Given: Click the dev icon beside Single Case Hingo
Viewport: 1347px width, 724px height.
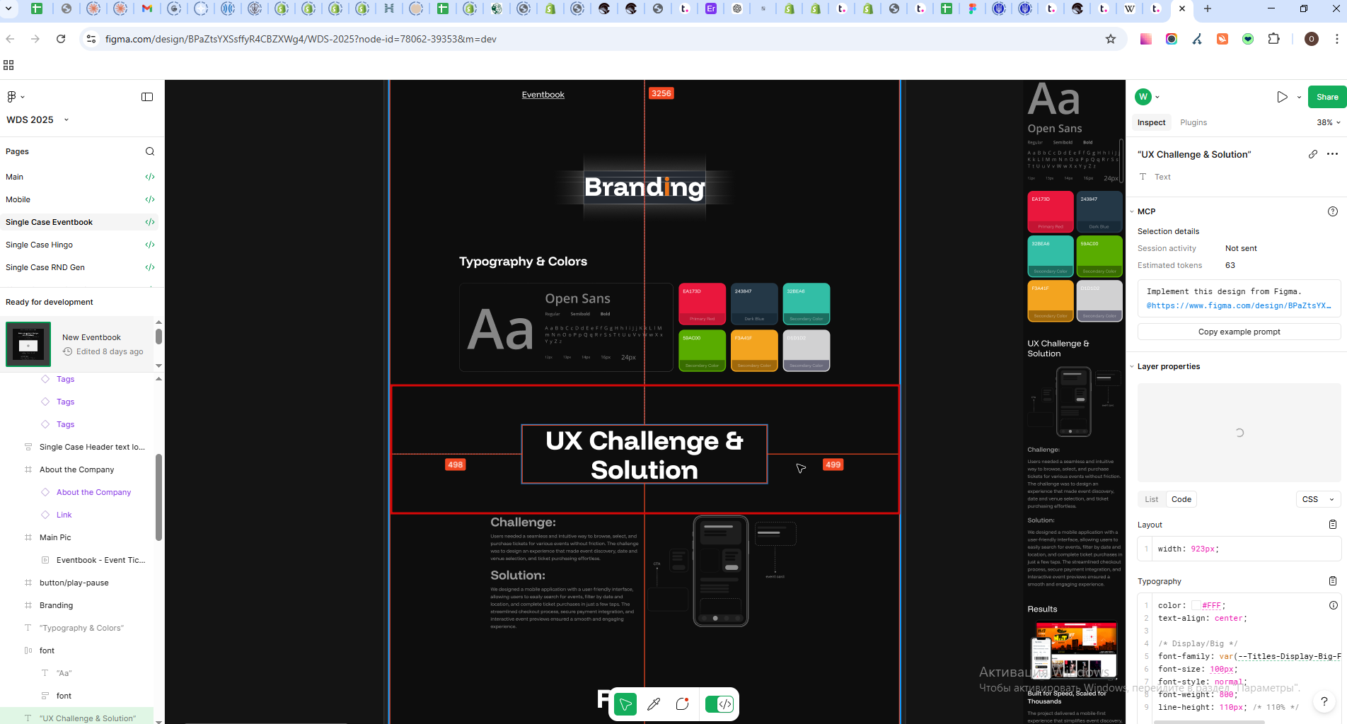Looking at the screenshot, I should tap(150, 245).
